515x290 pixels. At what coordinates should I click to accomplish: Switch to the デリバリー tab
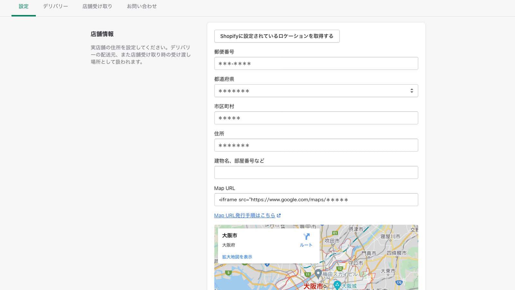pos(55,6)
